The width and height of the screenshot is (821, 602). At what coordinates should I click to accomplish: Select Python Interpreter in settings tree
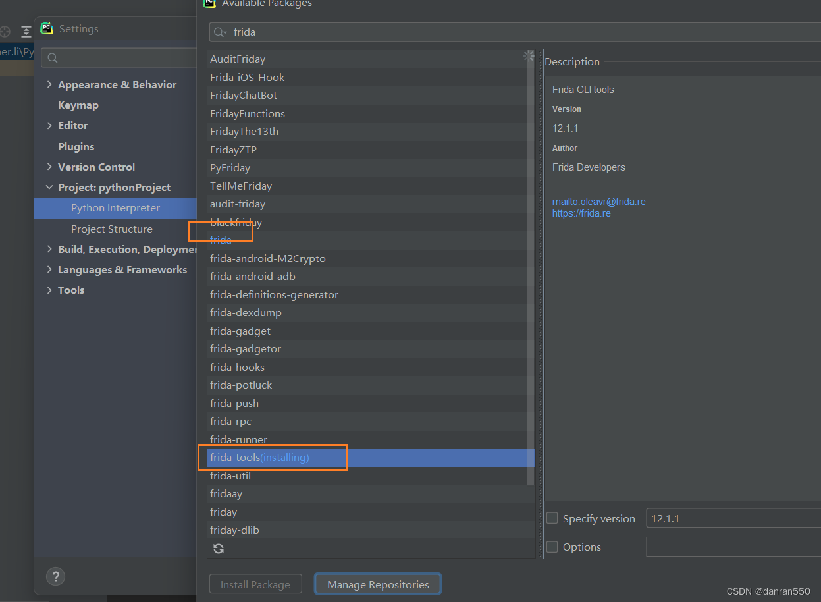pos(116,207)
